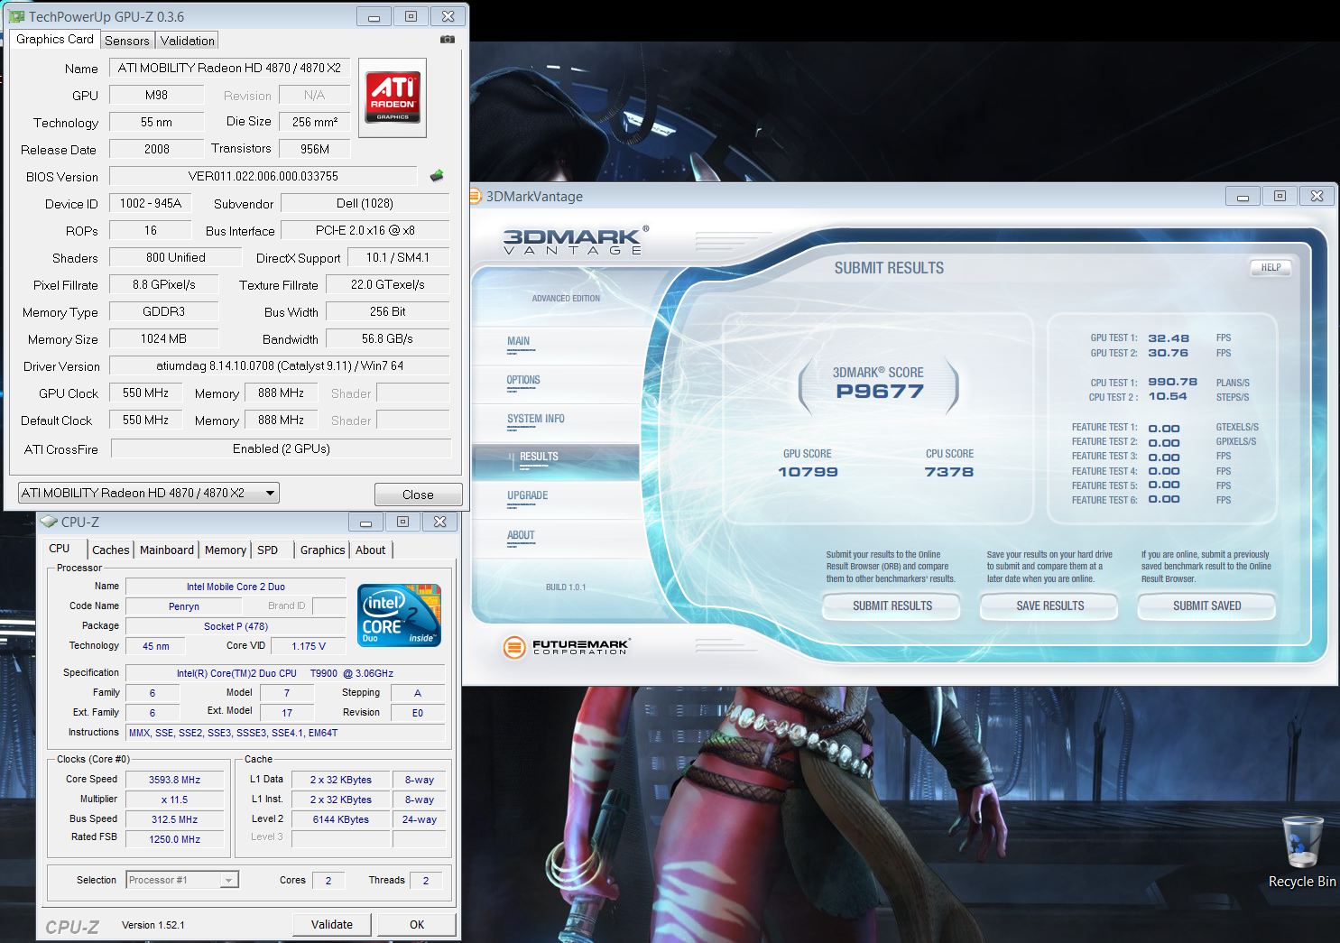The height and width of the screenshot is (943, 1340).
Task: Click the CPU-Z title bar app icon
Action: click(49, 522)
